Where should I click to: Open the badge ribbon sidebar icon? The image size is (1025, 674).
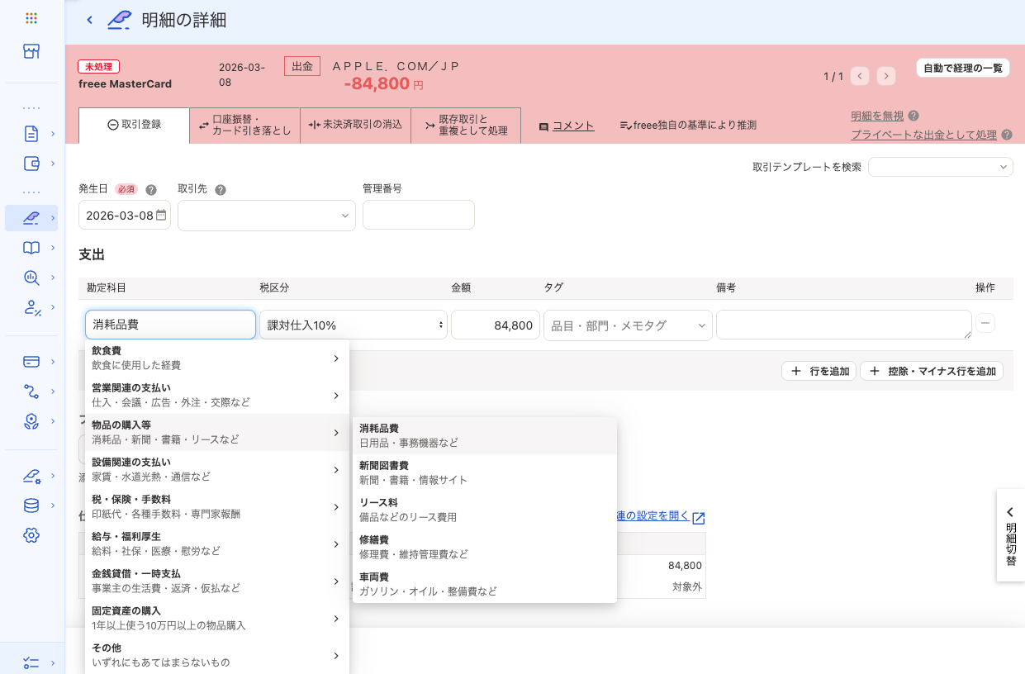(31, 421)
